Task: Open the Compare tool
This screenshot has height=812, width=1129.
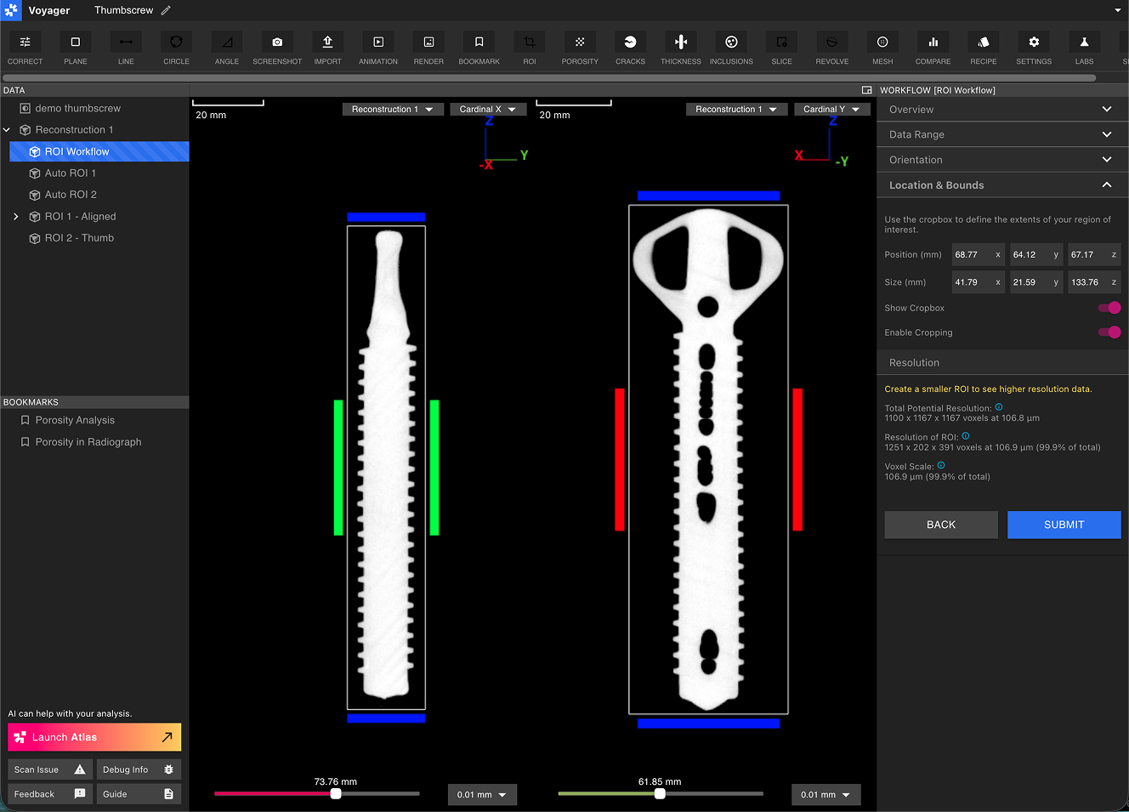Action: click(x=933, y=48)
